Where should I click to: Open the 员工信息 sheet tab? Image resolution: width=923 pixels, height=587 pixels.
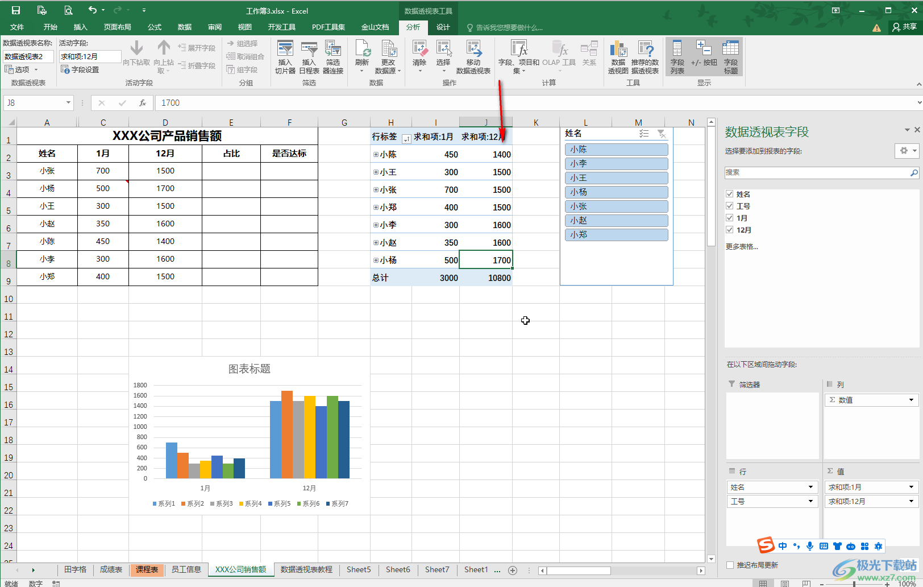click(x=186, y=570)
